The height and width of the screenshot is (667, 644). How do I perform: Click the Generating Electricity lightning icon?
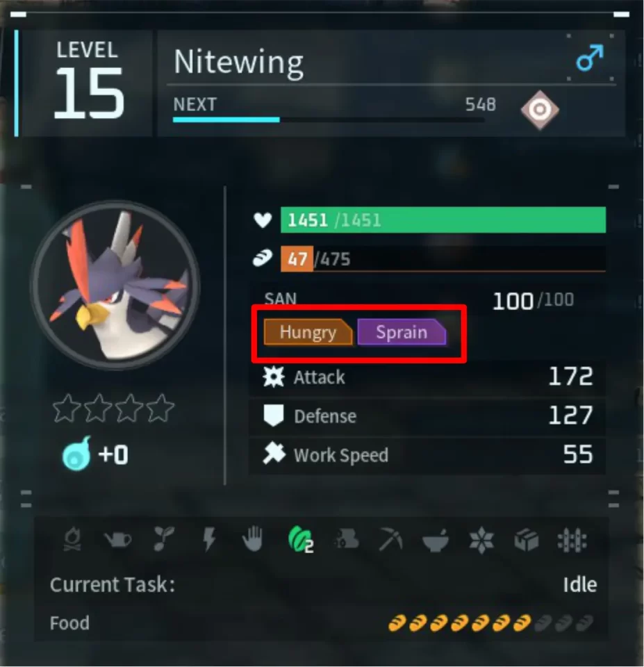[x=209, y=539]
